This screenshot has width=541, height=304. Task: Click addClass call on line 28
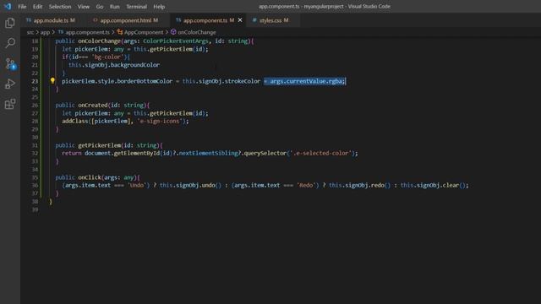[75, 121]
